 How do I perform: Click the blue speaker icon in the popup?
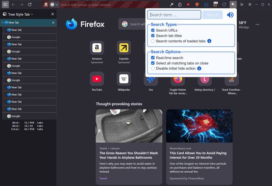point(230,15)
